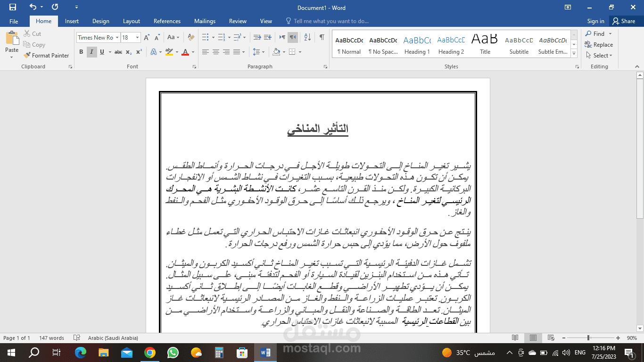The height and width of the screenshot is (362, 644).
Task: Open the font name dropdown
Action: (117, 38)
